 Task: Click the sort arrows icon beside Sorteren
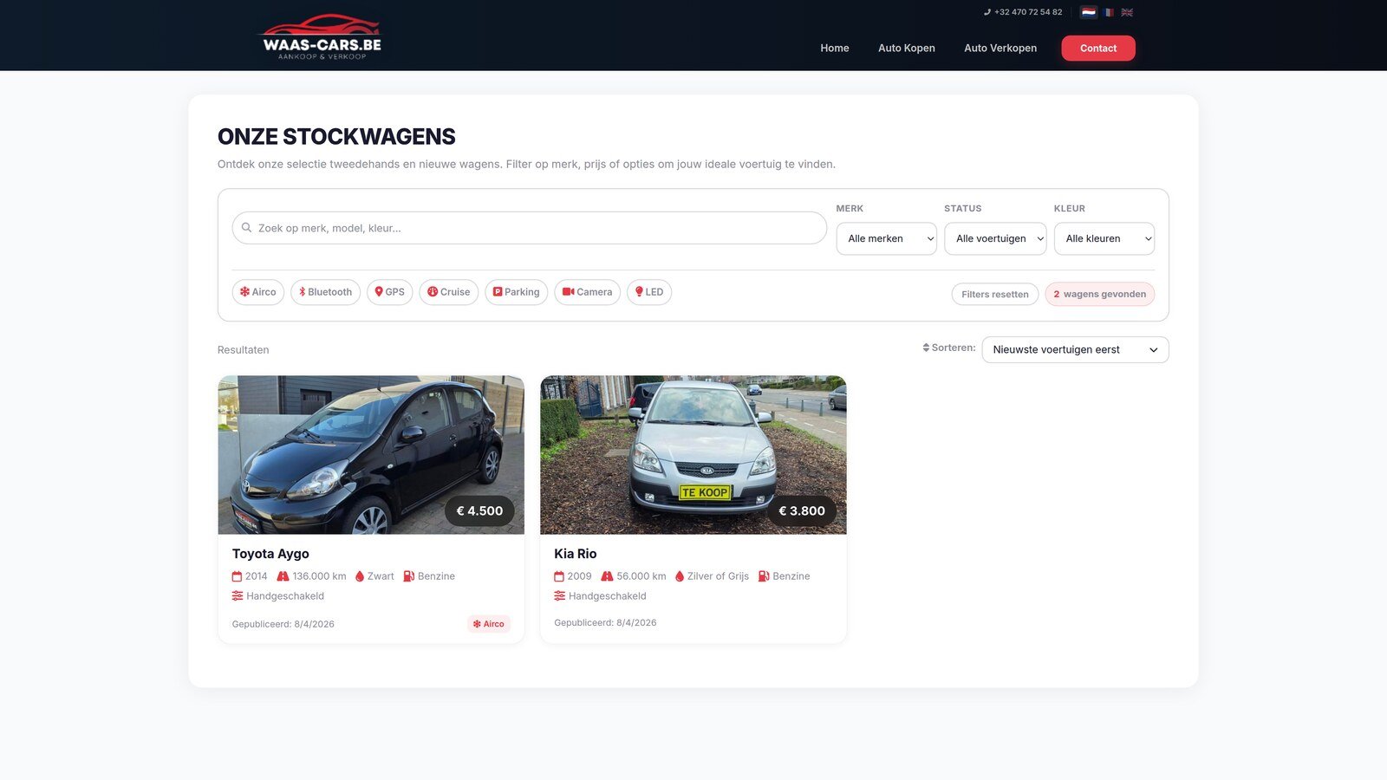click(x=926, y=348)
